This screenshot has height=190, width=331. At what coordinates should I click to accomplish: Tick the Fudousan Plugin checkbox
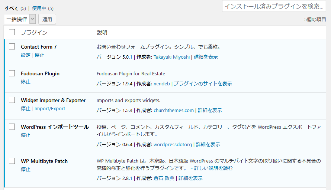pyautogui.click(x=12, y=73)
